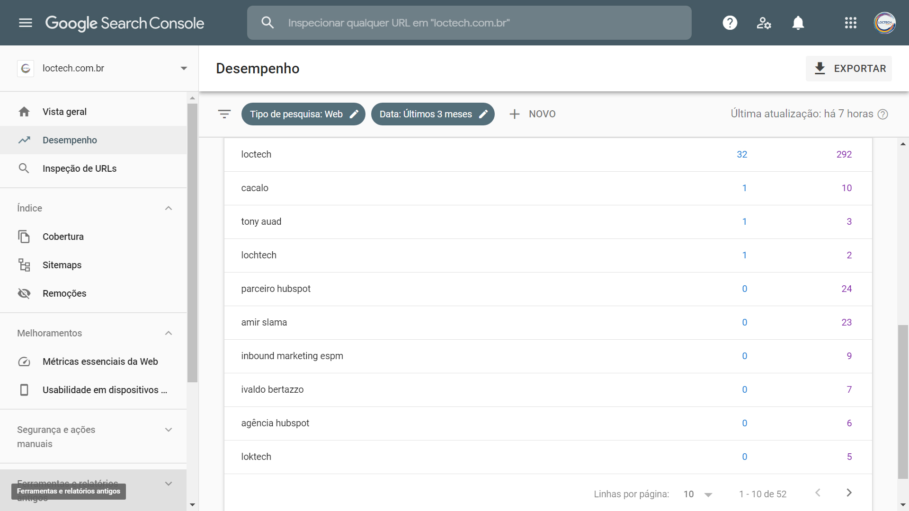Screen dimensions: 909x511
Task: Click the Sitemaps tree icon
Action: point(24,265)
